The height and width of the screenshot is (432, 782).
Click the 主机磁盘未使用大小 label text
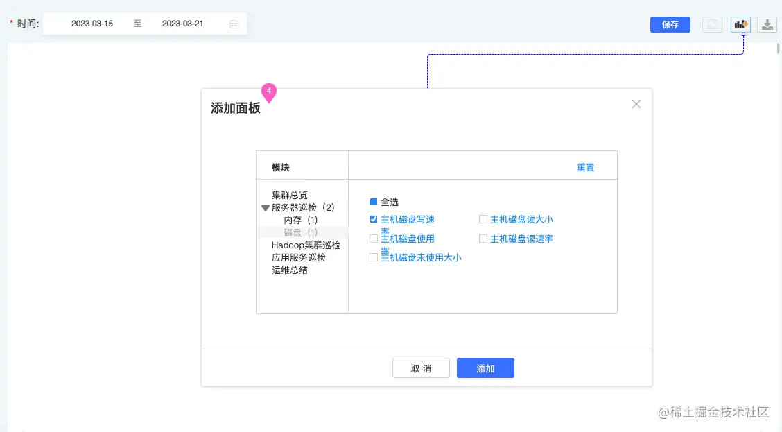click(421, 257)
